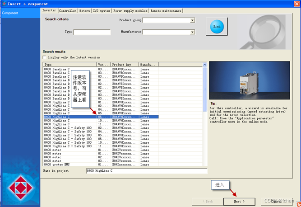
Task: Enable display only the latest version
Action: (x=44, y=57)
